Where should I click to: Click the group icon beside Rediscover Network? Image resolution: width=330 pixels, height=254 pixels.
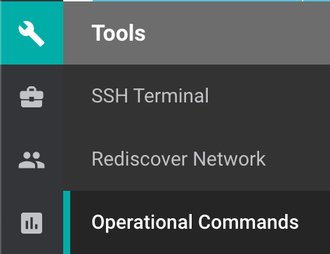32,160
